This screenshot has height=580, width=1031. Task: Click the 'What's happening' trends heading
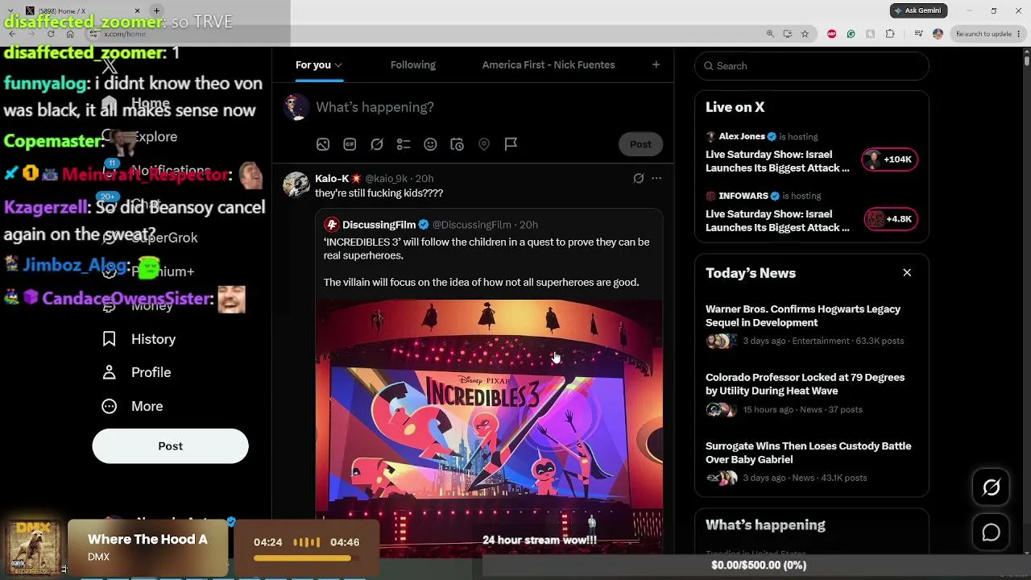point(765,525)
